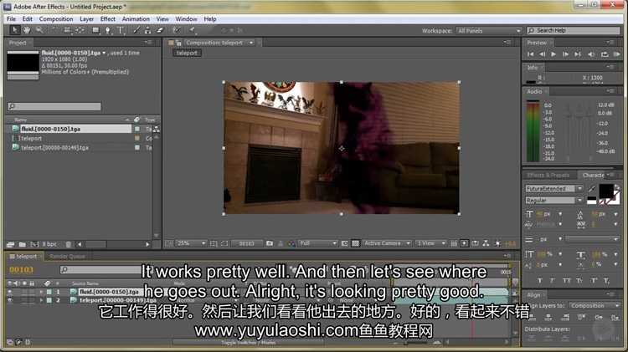The image size is (628, 352).
Task: Select the Hand tool
Action: click(27, 30)
